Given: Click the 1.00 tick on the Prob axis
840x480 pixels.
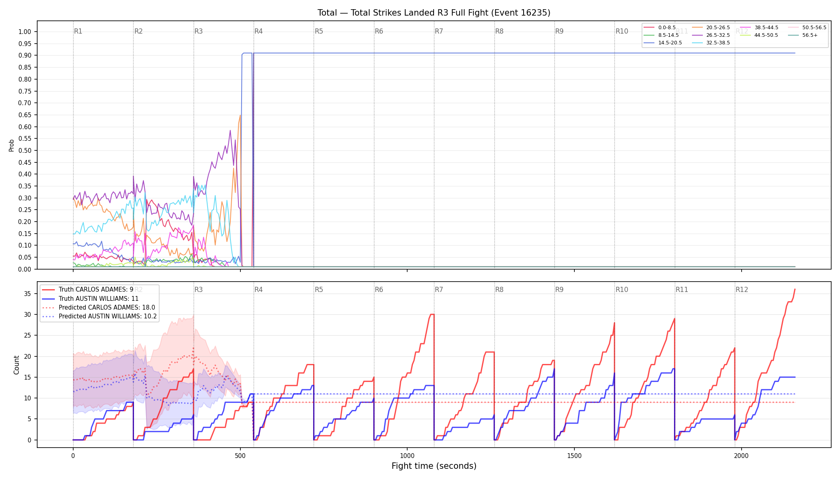Looking at the screenshot, I should pos(25,32).
